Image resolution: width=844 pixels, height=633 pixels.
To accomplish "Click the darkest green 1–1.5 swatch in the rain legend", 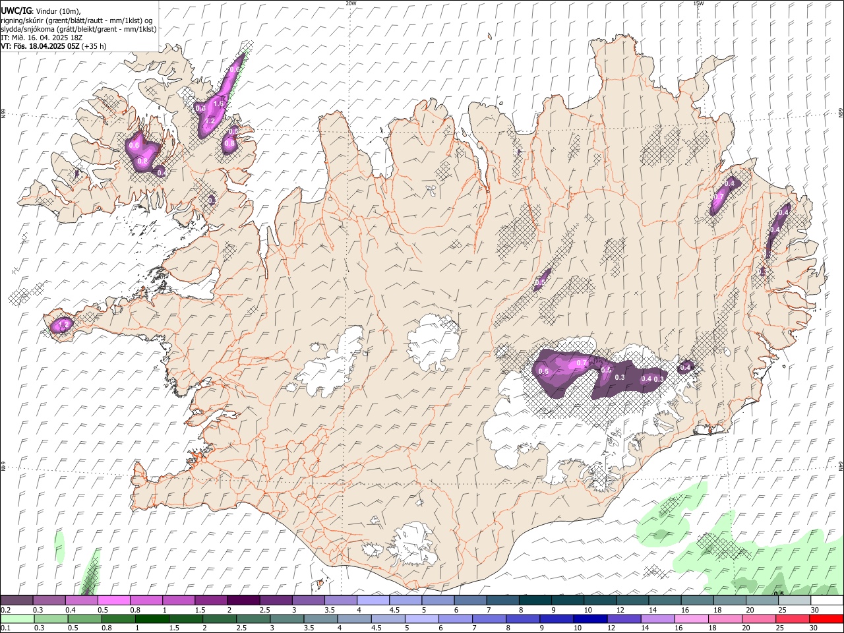I will (152, 619).
